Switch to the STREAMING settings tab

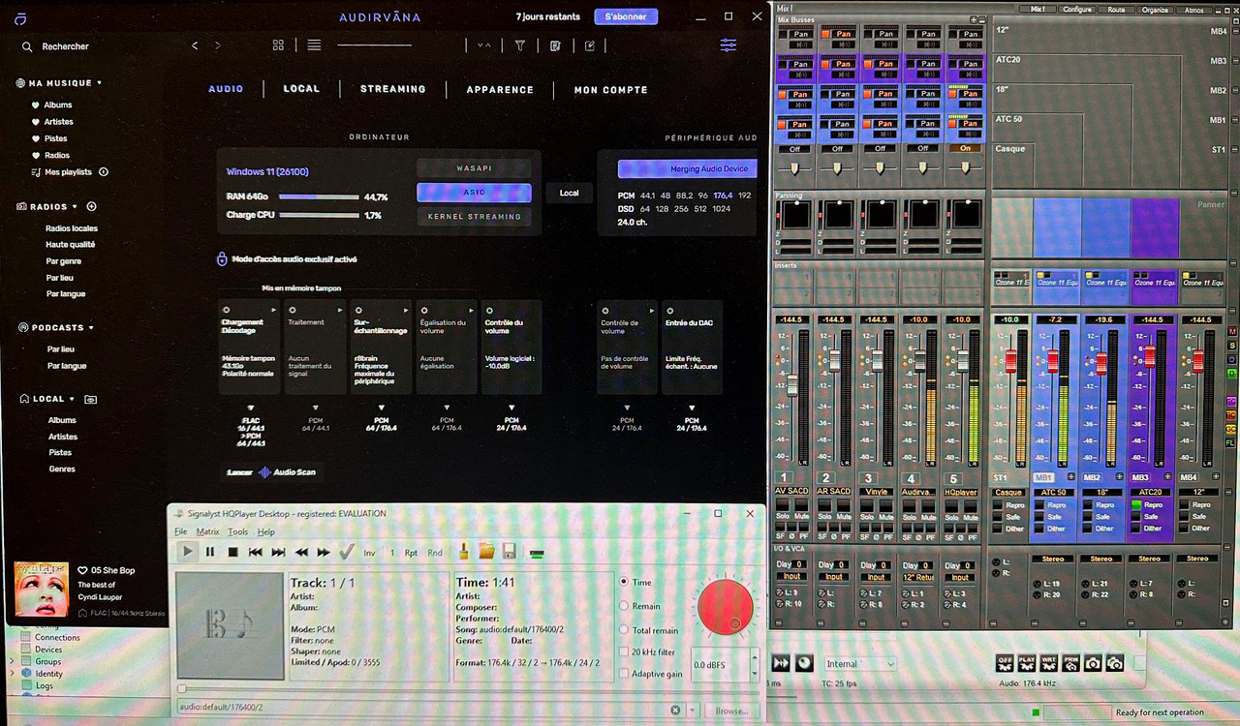point(392,89)
